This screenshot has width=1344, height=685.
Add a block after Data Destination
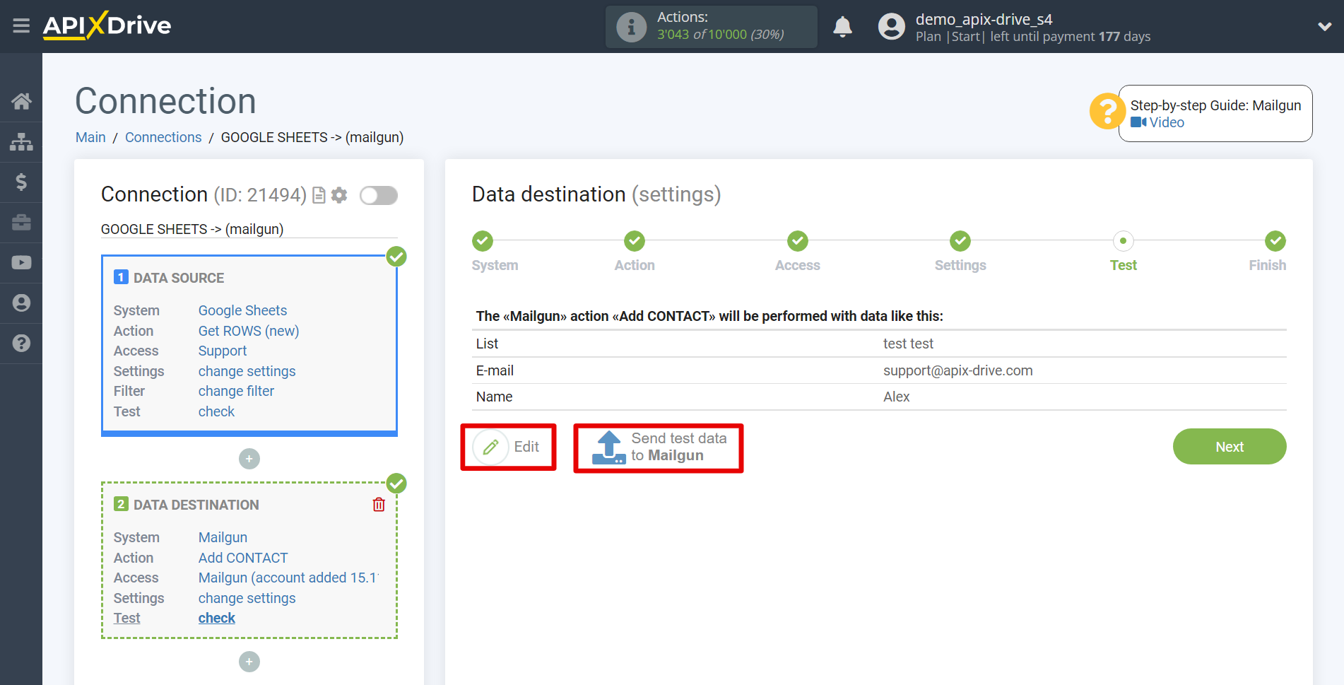pyautogui.click(x=249, y=662)
